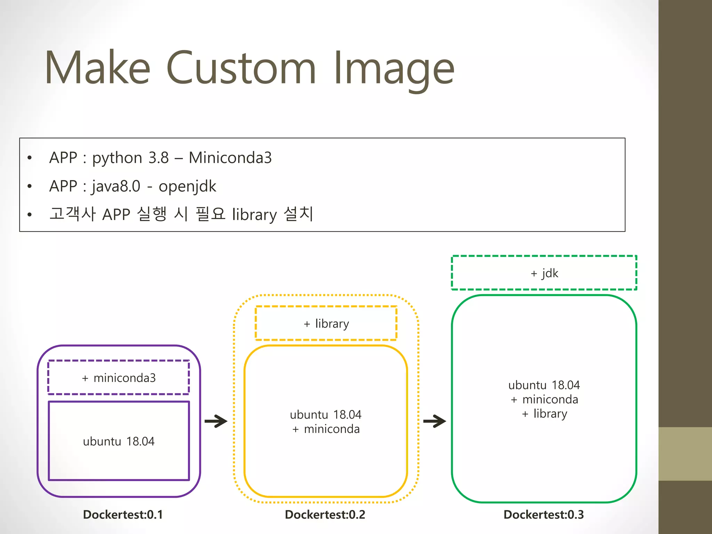Click the '+ library' dashed yellow box
Image resolution: width=712 pixels, height=534 pixels.
(326, 323)
